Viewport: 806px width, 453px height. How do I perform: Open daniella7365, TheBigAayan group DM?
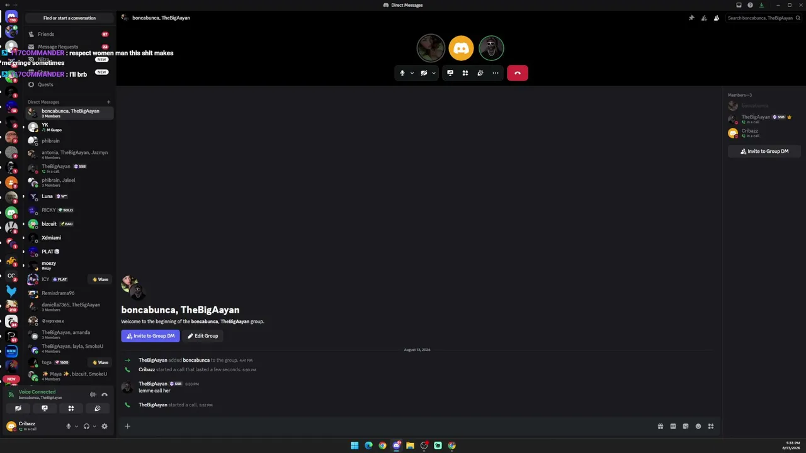click(x=69, y=307)
